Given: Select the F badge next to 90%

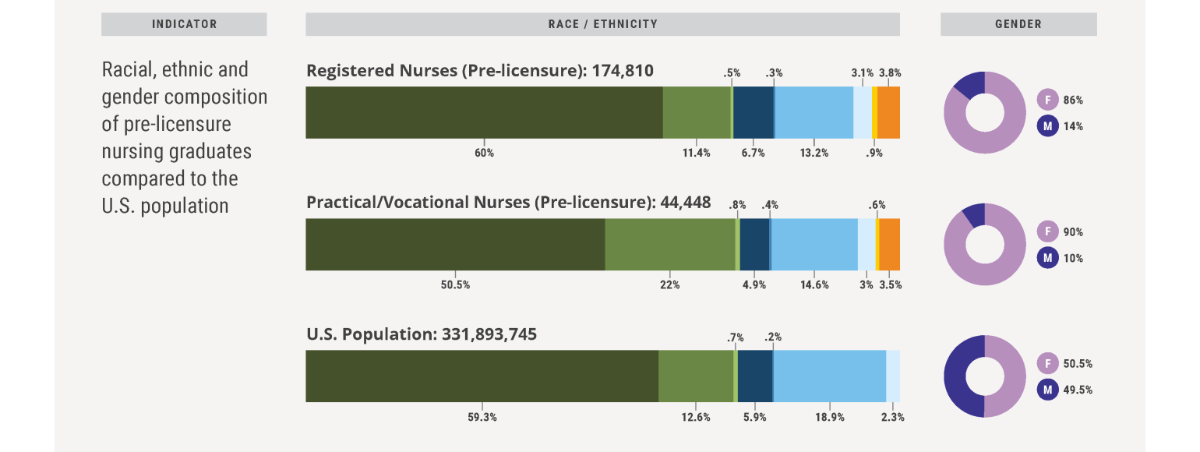Looking at the screenshot, I should [1047, 231].
